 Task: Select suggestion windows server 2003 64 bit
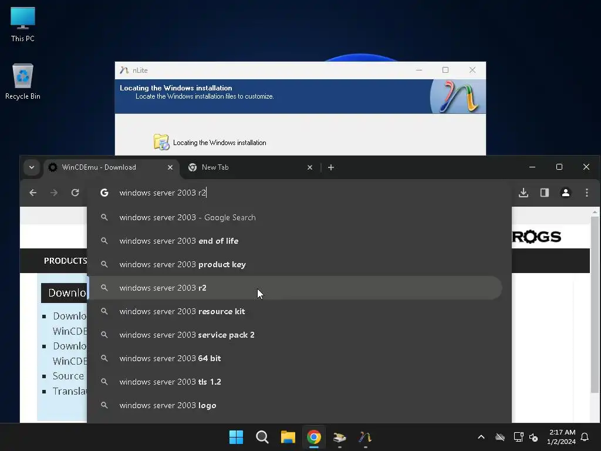295,358
